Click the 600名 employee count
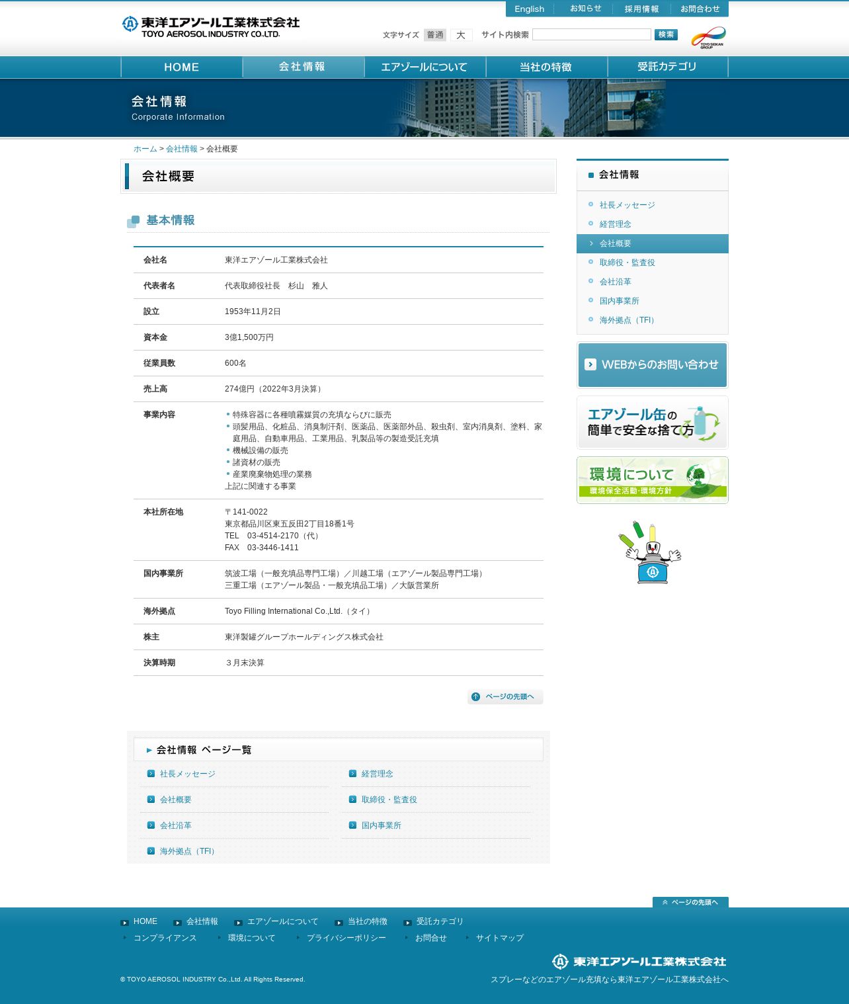 coord(235,363)
